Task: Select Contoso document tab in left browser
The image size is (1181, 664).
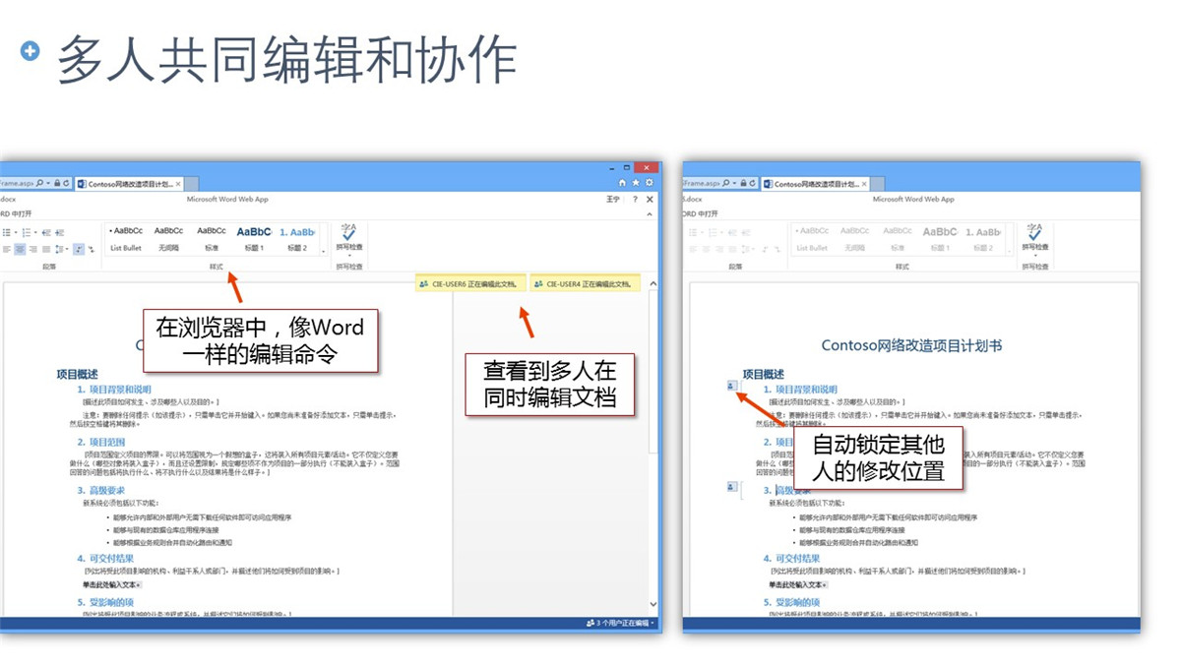Action: click(x=130, y=184)
